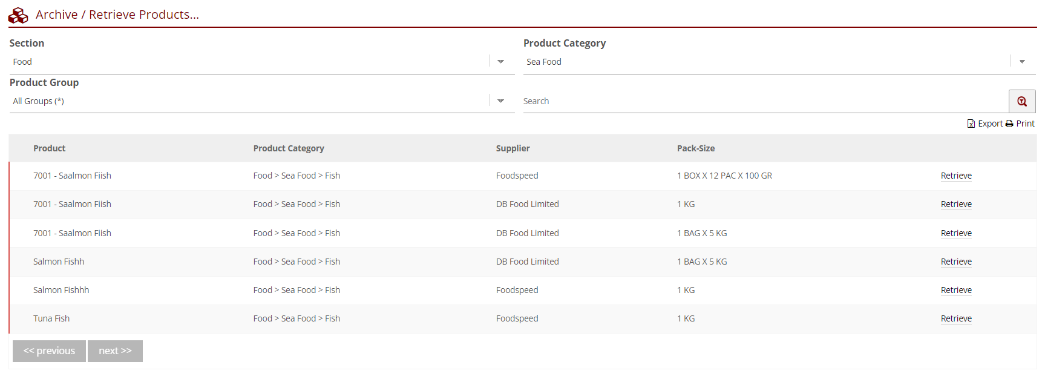This screenshot has width=1042, height=379.
Task: Click the Pack-Size column header
Action: click(x=695, y=148)
